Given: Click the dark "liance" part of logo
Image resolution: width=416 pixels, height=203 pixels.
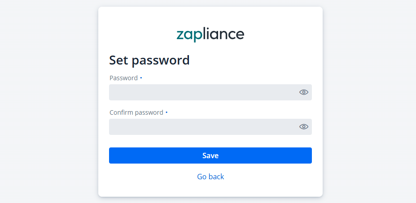Looking at the screenshot, I should [x=223, y=35].
